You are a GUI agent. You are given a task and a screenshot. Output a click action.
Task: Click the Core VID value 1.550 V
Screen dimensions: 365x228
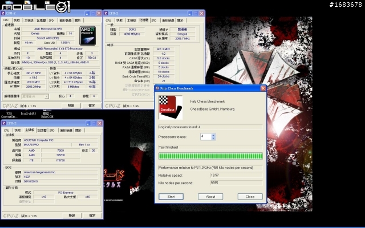[x=67, y=43]
